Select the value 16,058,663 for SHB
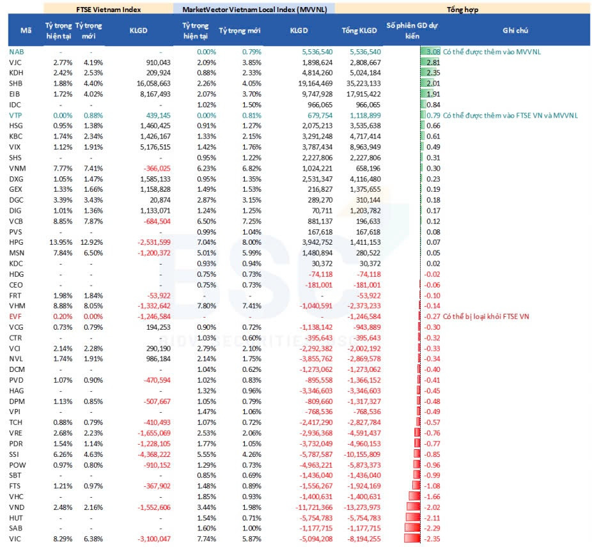Screen dimensions: 592x547 pos(153,84)
